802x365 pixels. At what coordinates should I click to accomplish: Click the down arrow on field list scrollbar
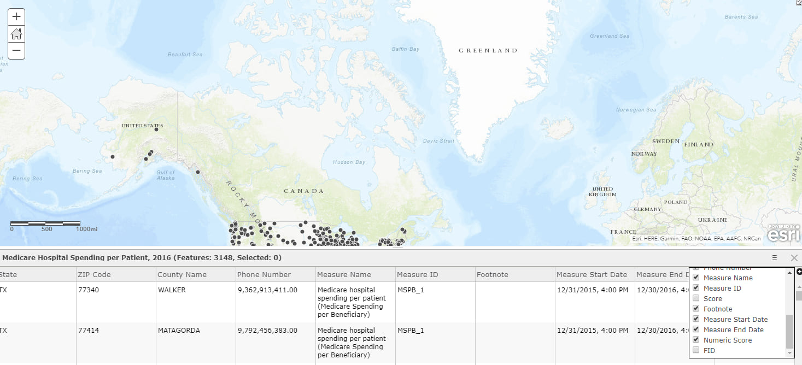click(x=788, y=352)
